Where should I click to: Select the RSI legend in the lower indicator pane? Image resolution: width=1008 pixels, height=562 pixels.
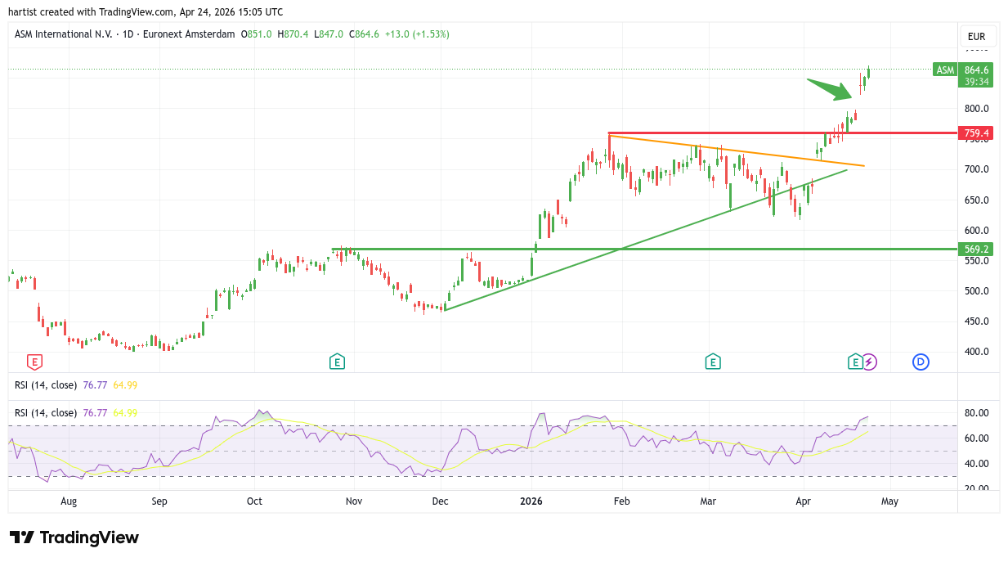coord(46,413)
